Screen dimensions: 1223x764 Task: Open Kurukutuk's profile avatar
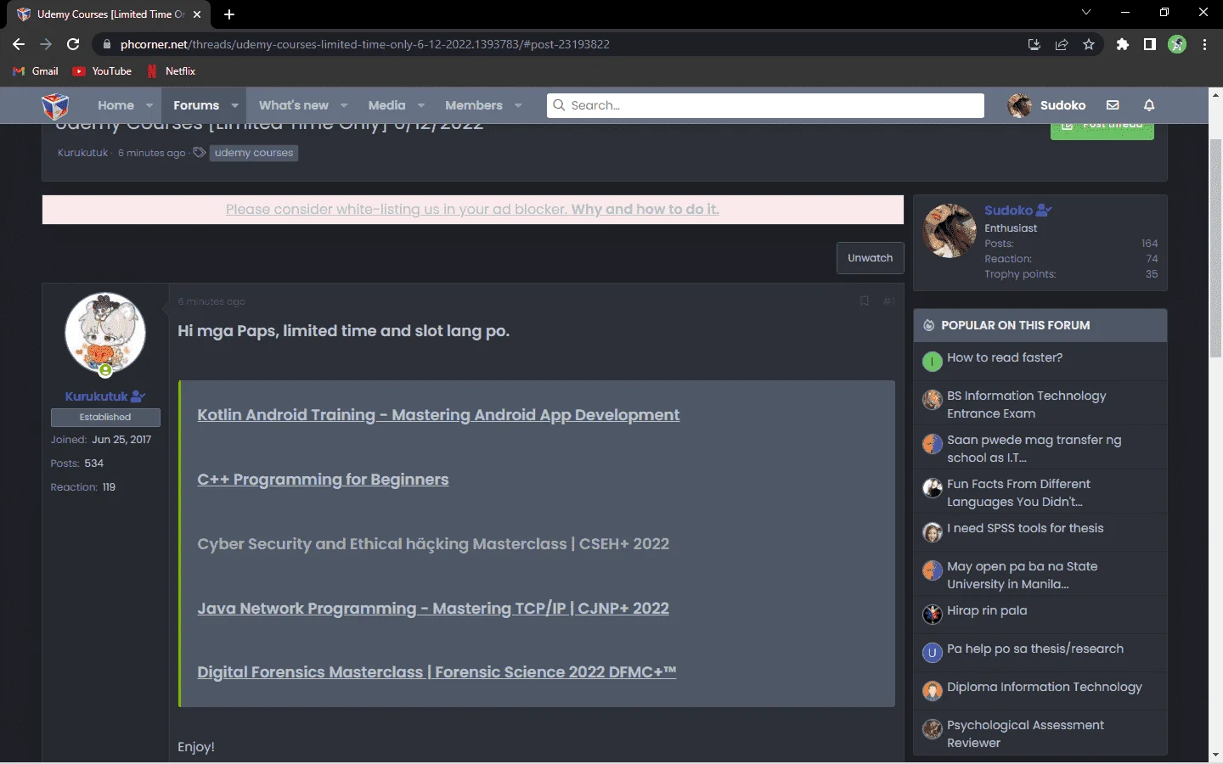pos(105,334)
